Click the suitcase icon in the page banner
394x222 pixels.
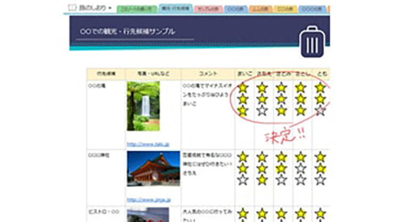[x=312, y=42]
